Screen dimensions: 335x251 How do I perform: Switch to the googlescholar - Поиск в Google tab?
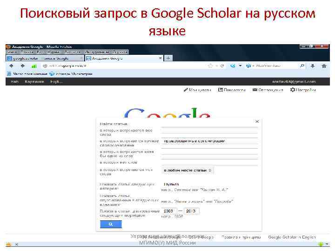click(45, 58)
